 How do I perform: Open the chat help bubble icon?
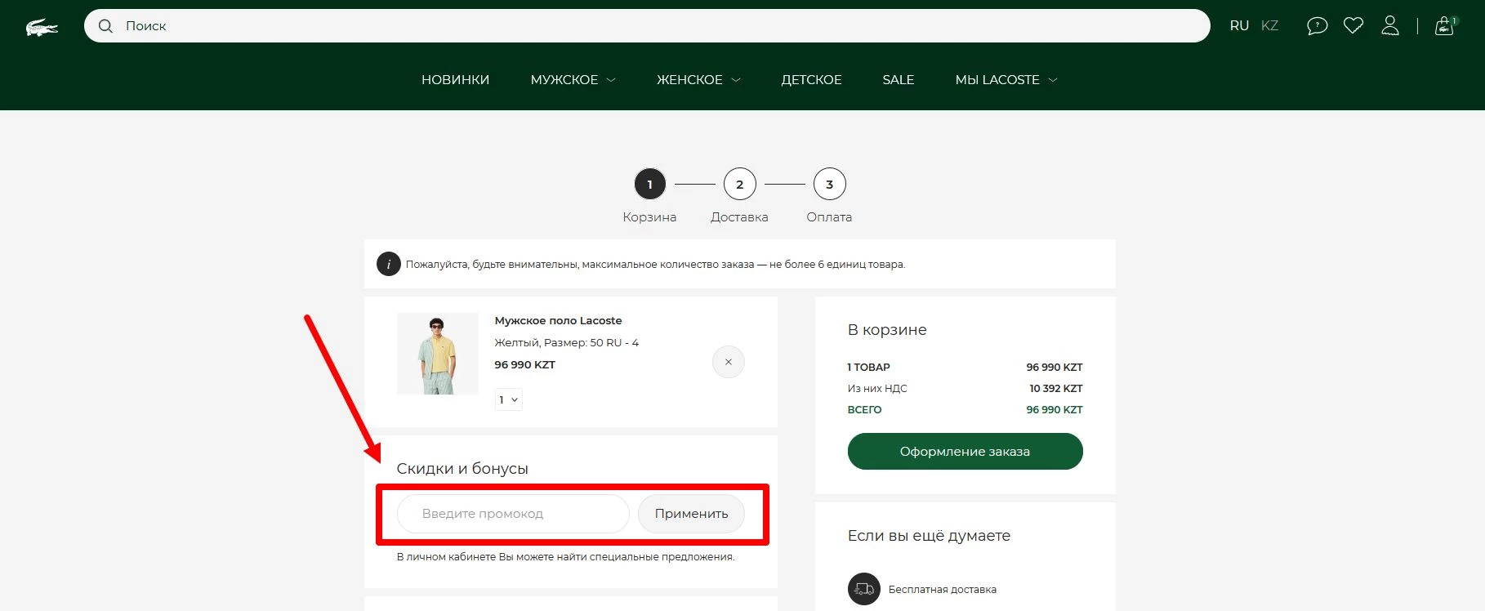point(1317,26)
